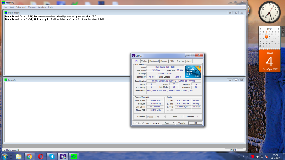Screen dimensions: 285x160
Task: Open Opera browser from the taskbar
Action: coord(41,156)
